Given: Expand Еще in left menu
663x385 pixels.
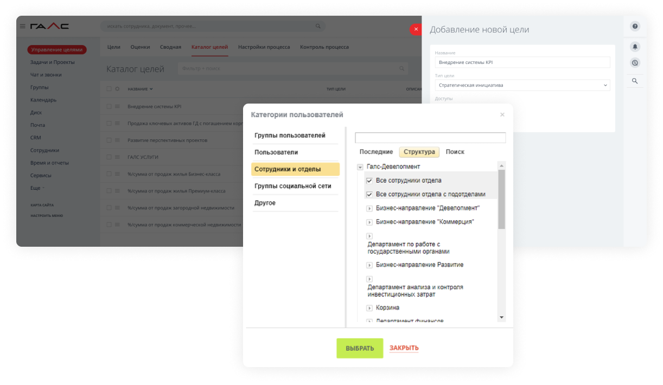Looking at the screenshot, I should [37, 188].
